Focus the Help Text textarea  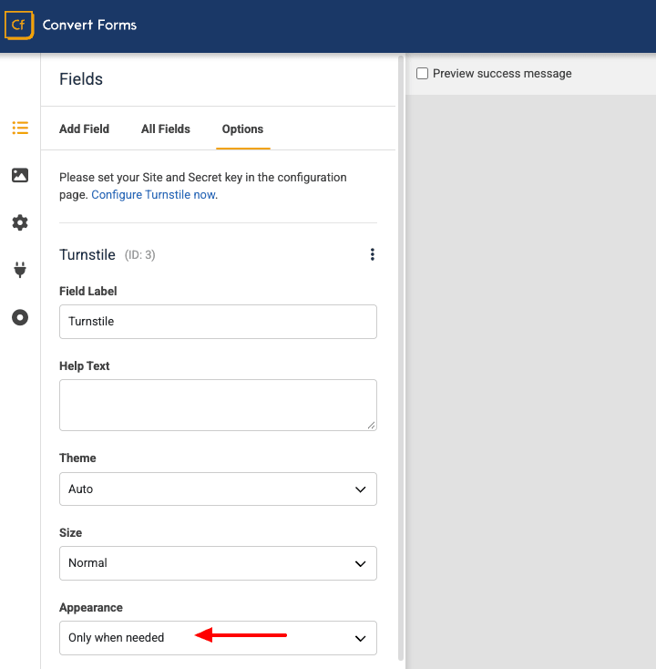(218, 405)
